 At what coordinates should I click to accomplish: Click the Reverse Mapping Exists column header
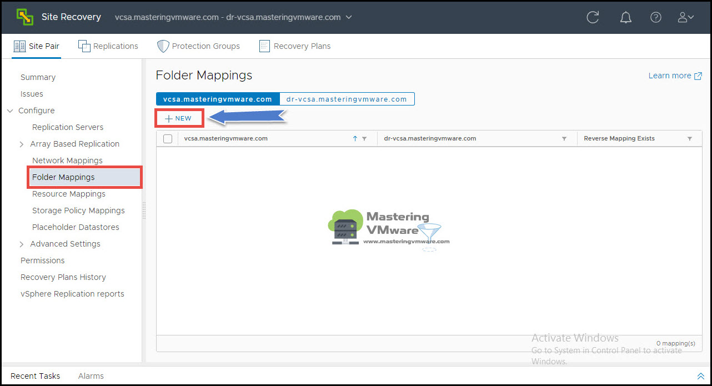coord(619,139)
